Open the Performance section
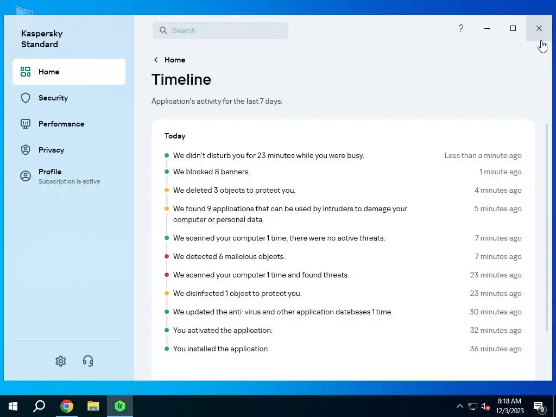 point(69,124)
